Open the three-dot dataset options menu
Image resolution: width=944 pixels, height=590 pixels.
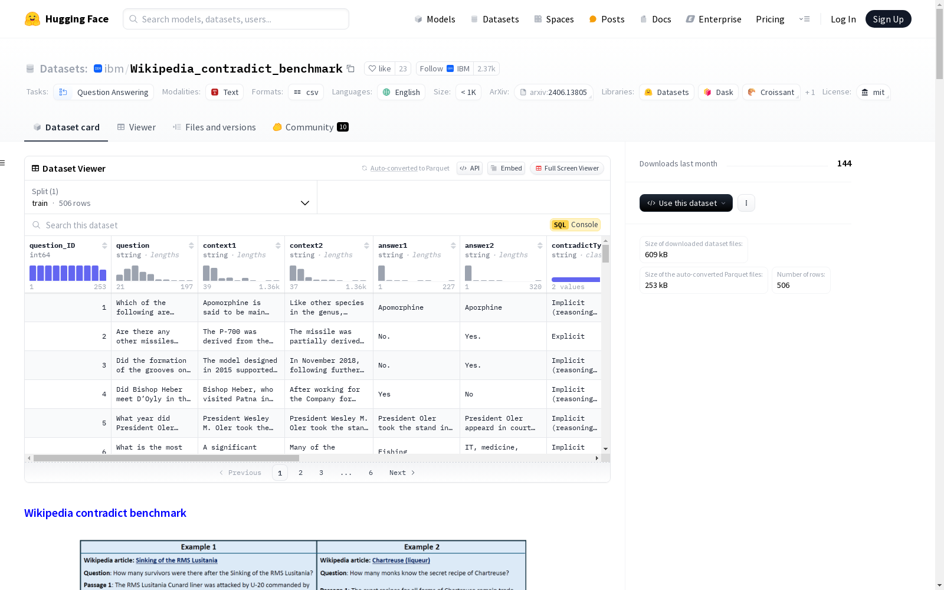point(746,203)
